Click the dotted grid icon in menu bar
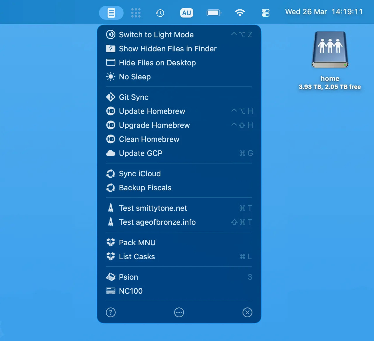 pos(136,13)
